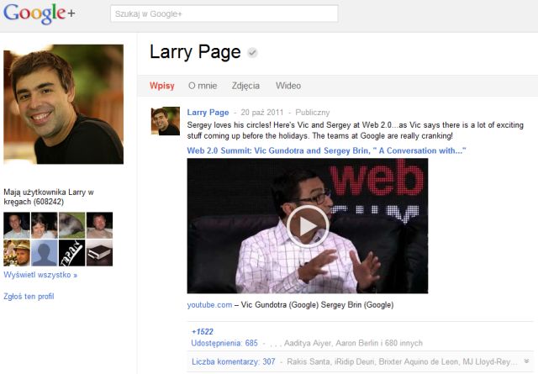The height and width of the screenshot is (374, 538).
Task: Follow the youtube.com source link
Action: coord(209,305)
